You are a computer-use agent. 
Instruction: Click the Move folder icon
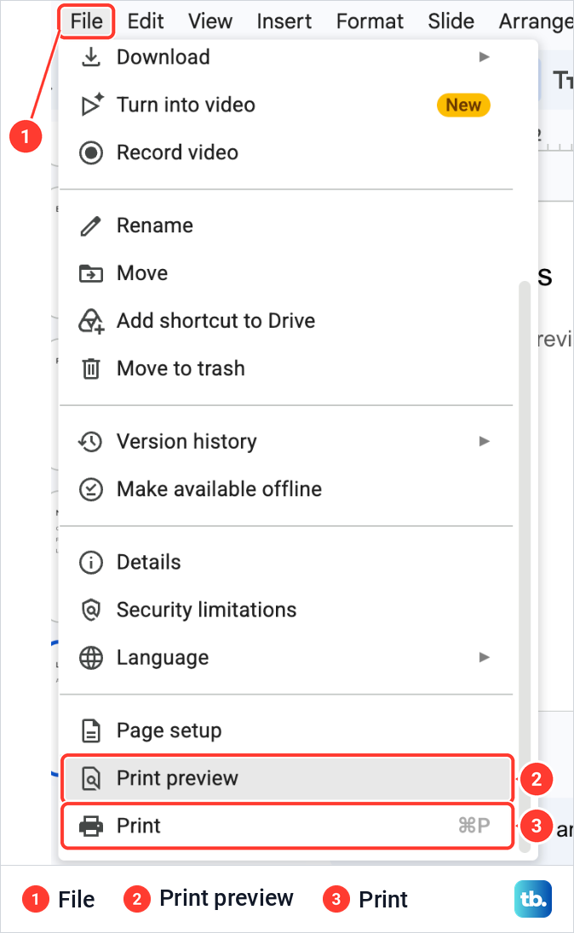pyautogui.click(x=91, y=274)
